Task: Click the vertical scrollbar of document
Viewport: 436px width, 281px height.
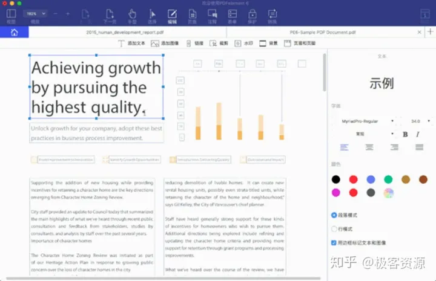Action: [324, 73]
